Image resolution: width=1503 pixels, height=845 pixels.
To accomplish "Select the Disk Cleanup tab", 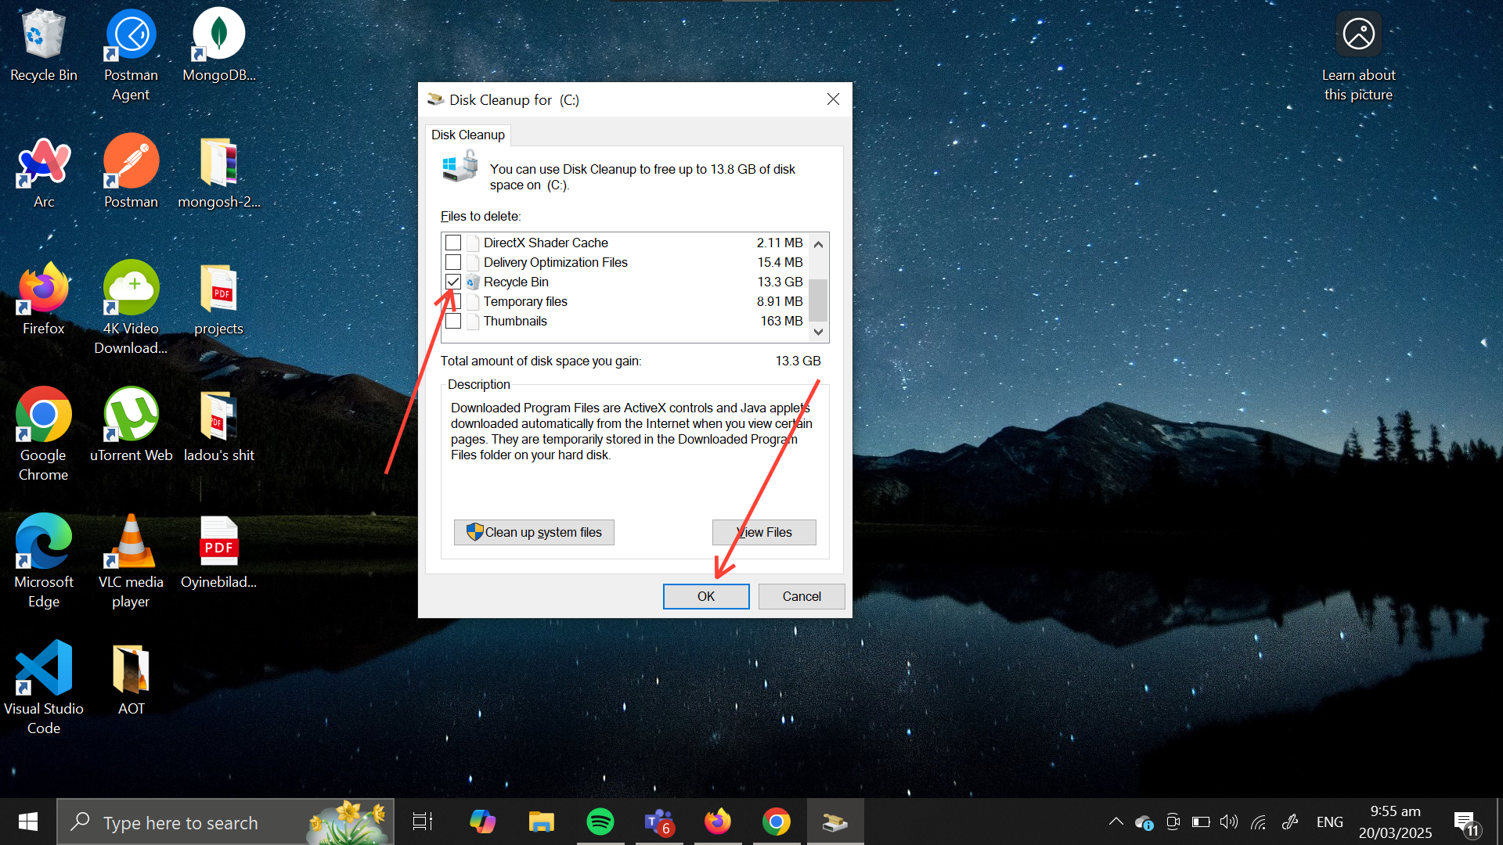I will tap(468, 135).
